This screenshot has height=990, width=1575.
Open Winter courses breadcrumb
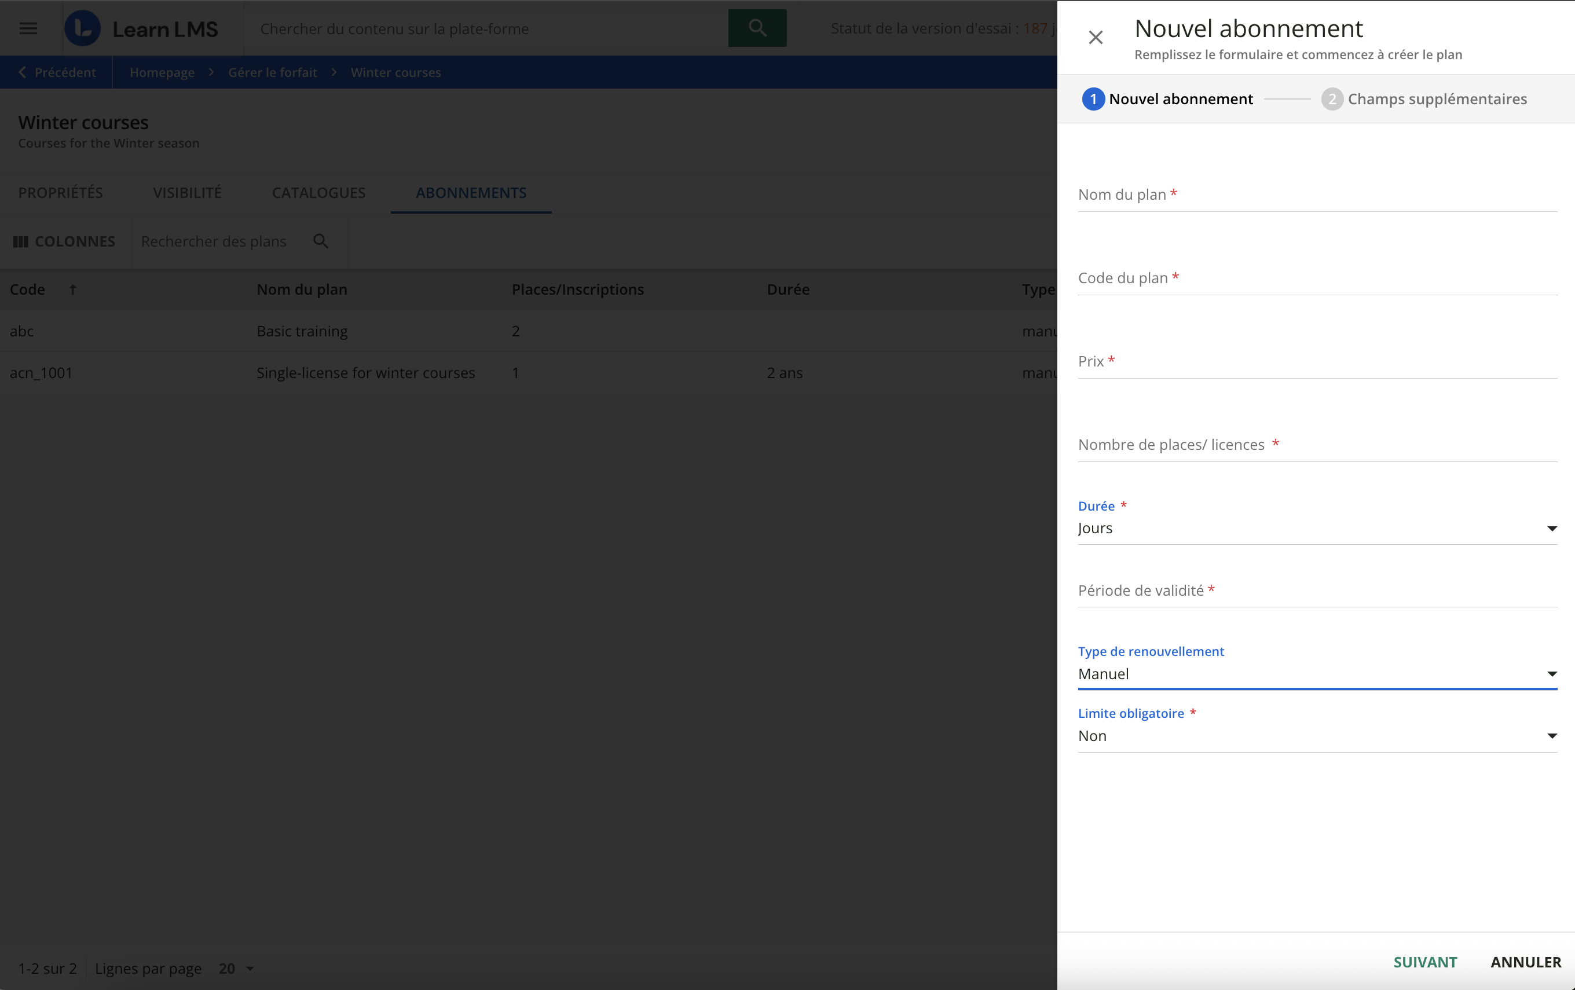395,72
